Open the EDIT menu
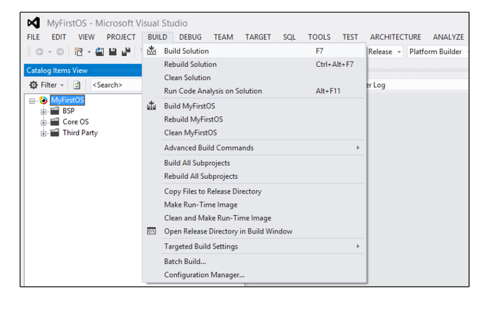The height and width of the screenshot is (309, 477). [x=59, y=37]
